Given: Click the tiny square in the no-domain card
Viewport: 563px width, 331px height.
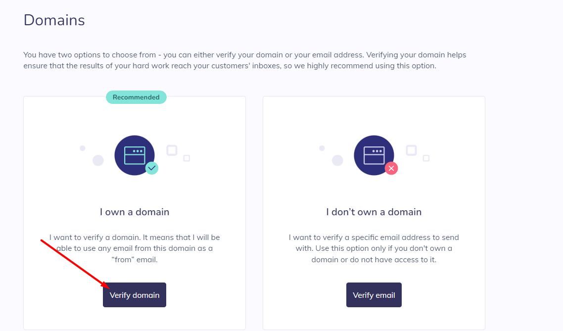Looking at the screenshot, I should click(426, 158).
